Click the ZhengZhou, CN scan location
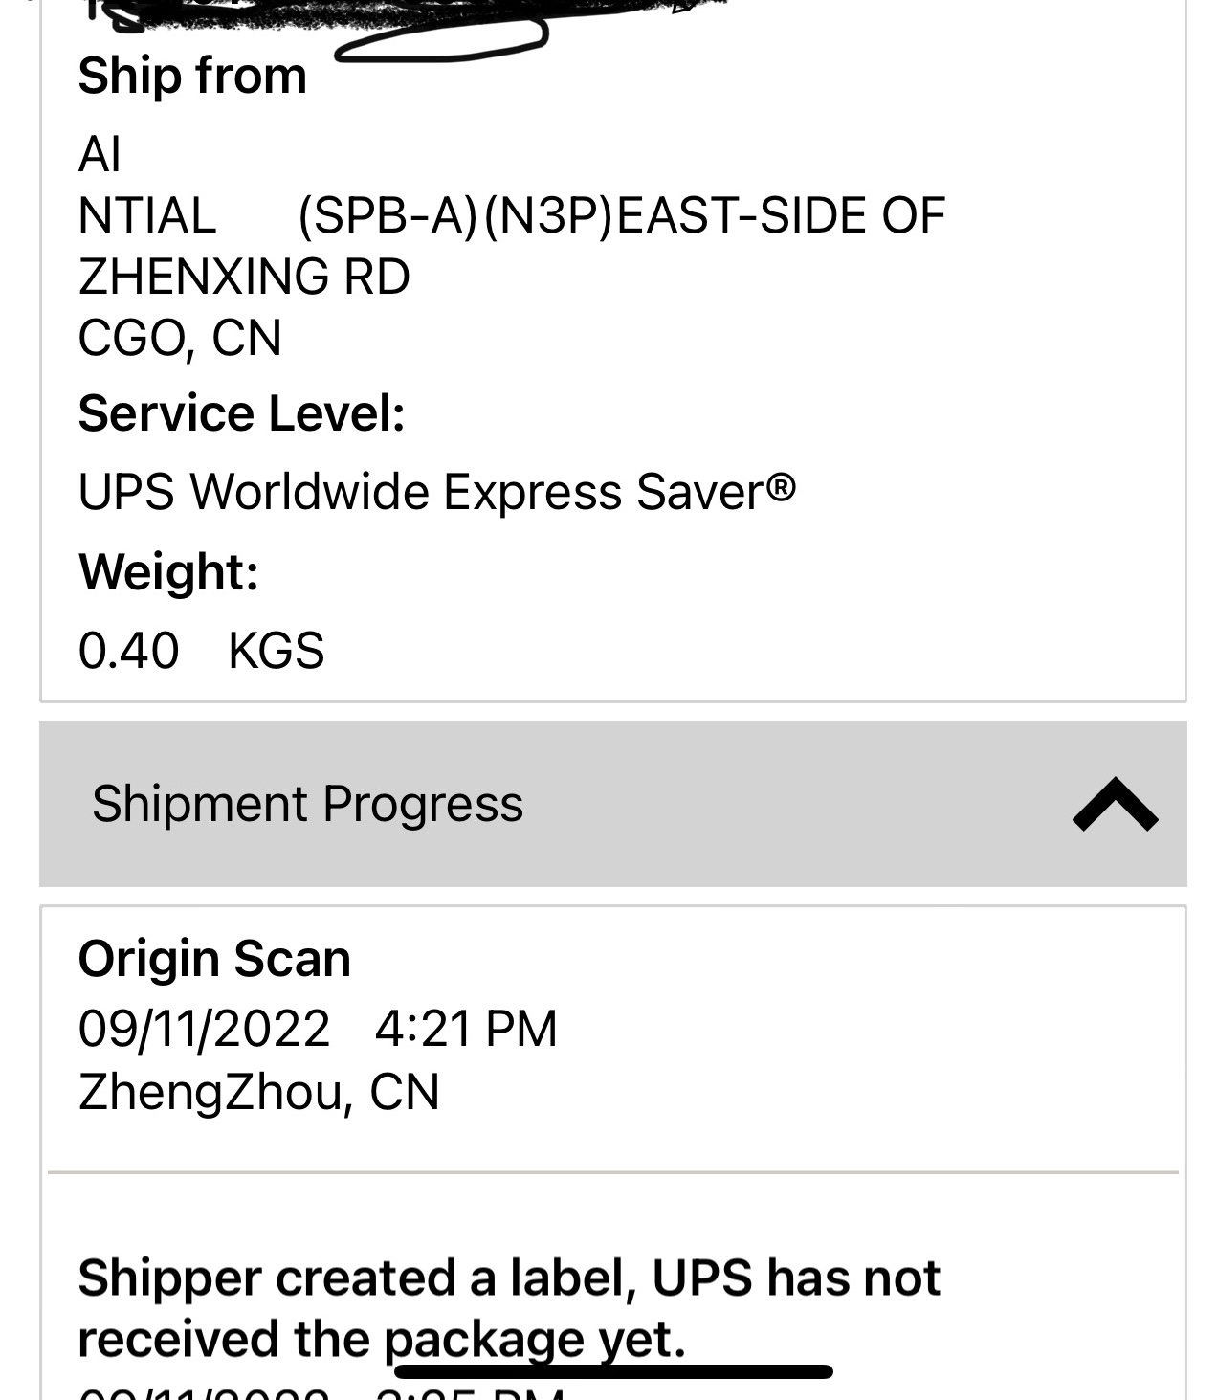The image size is (1218, 1400). (x=258, y=1092)
